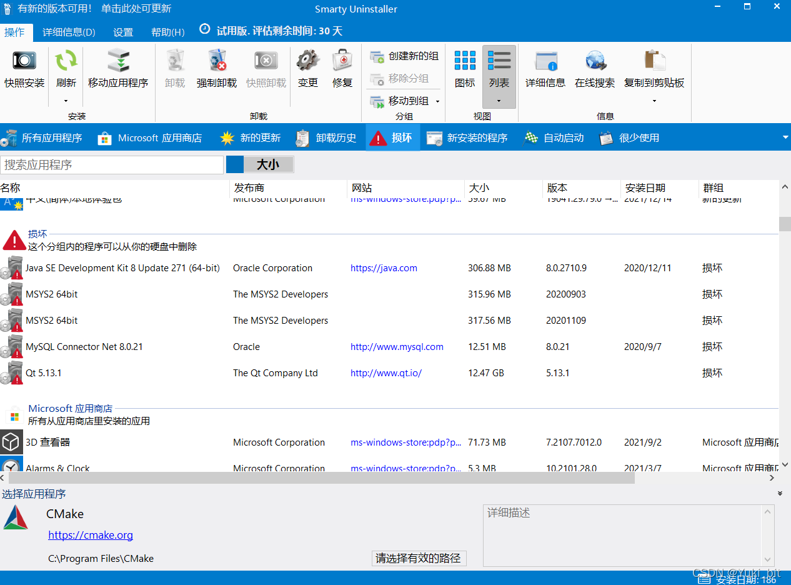Viewport: 791px width, 585px height.
Task: Click the 在线搜索 globe icon
Action: click(x=595, y=61)
